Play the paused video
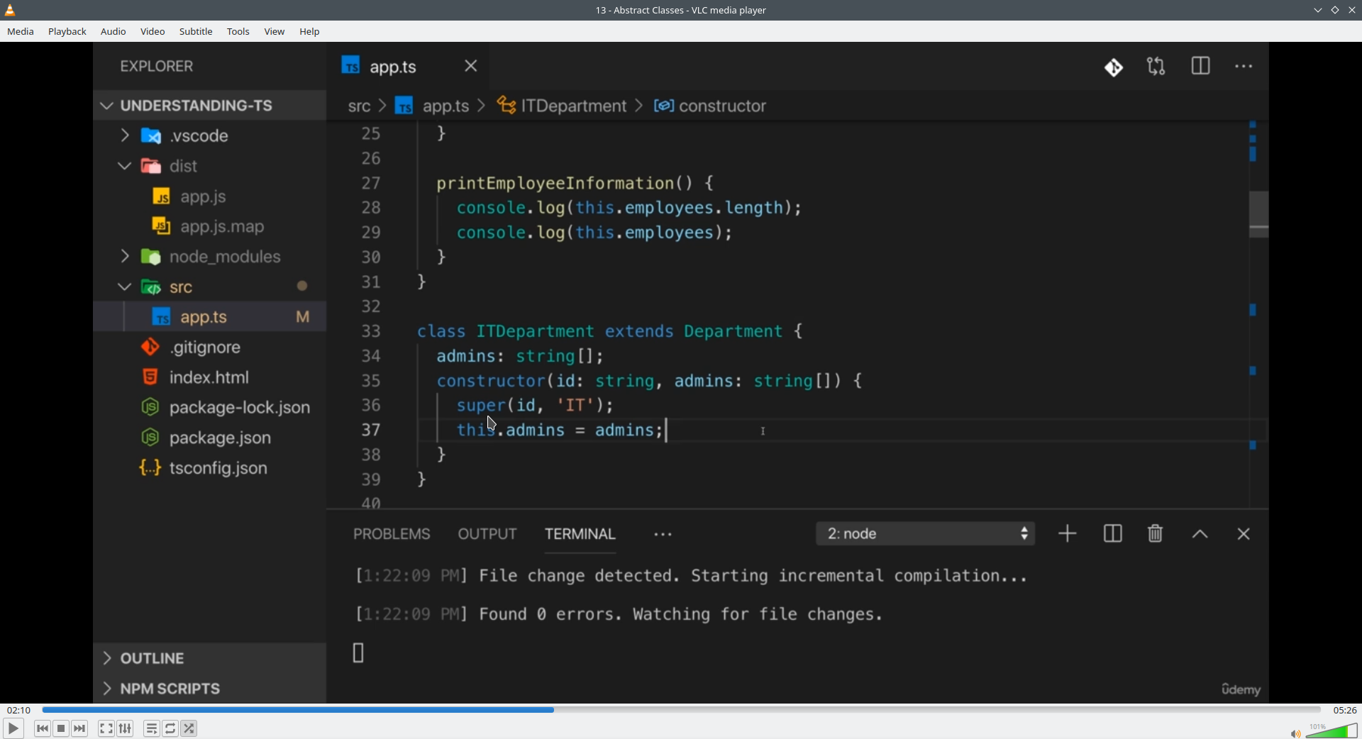 [13, 728]
